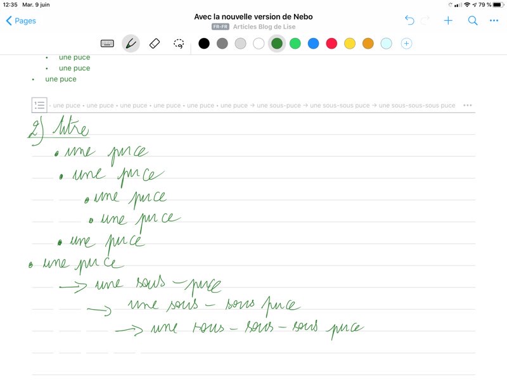Tap the handwritten '2) Titre' heading
Screen dimensions: 507x380
[60, 128]
